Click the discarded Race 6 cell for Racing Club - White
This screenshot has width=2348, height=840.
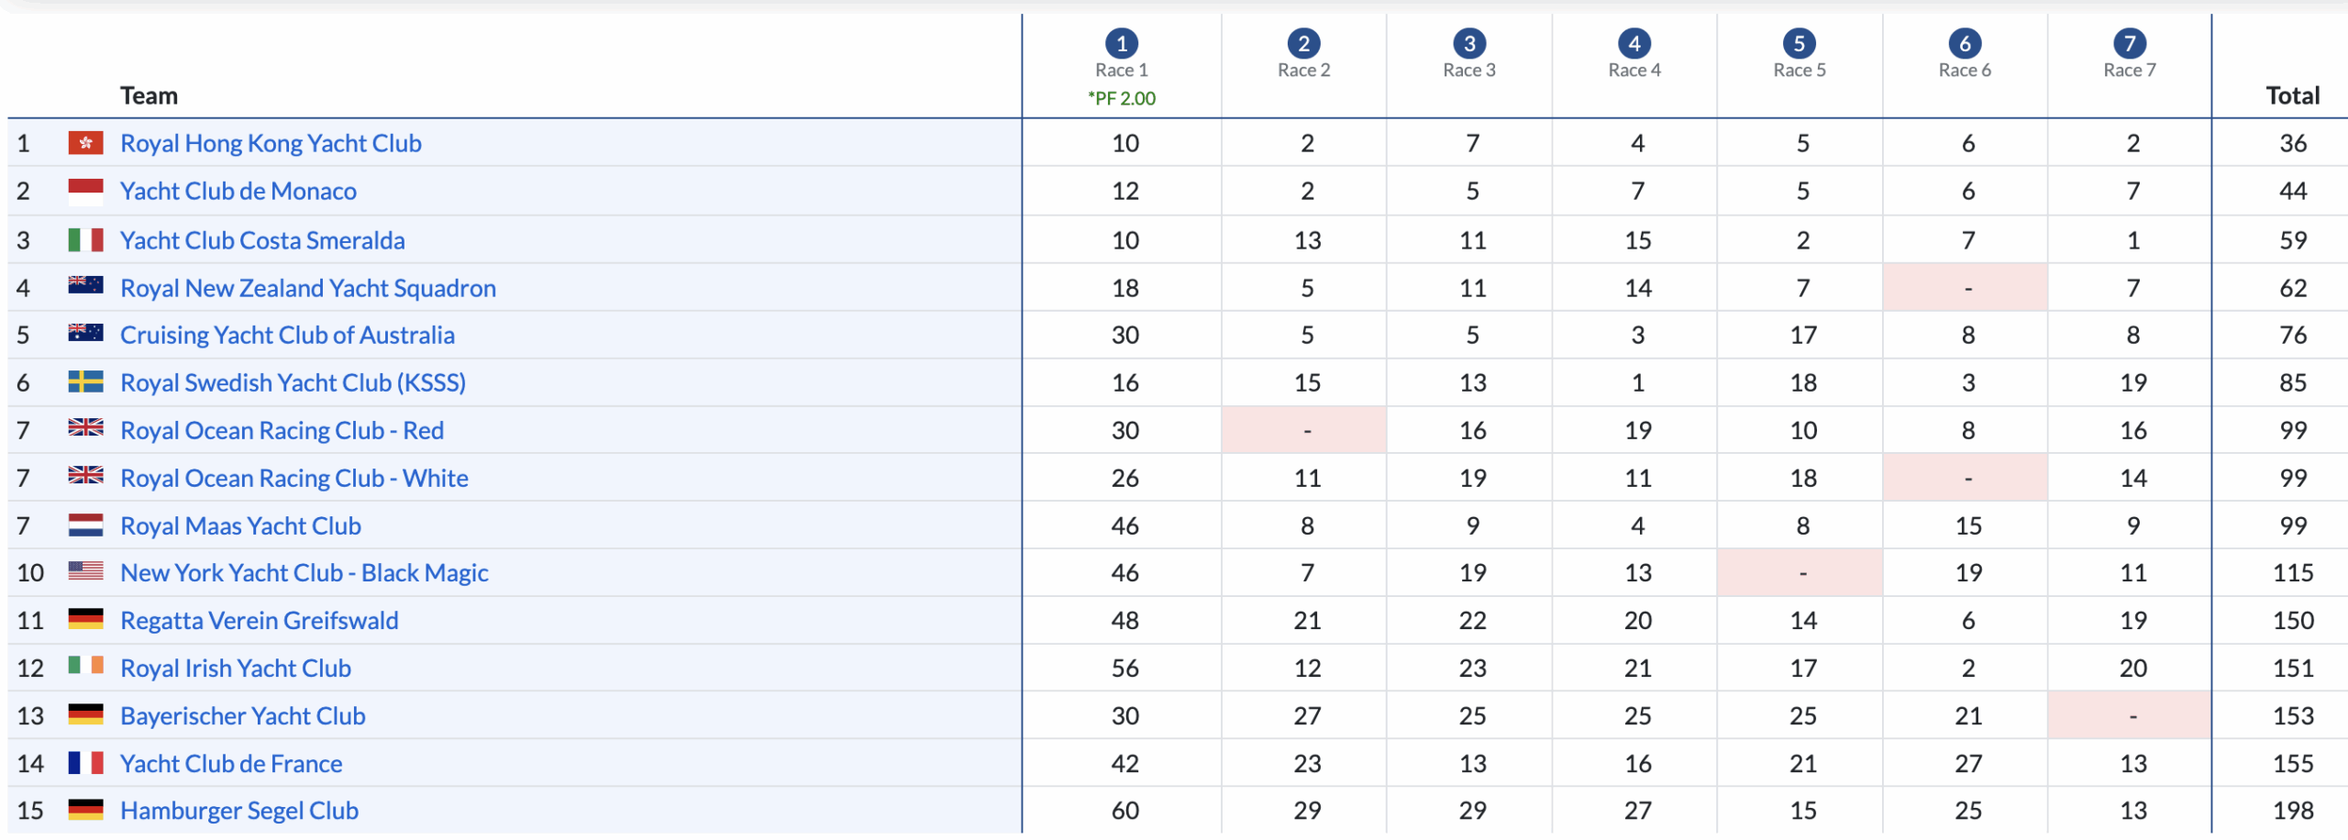(1965, 478)
